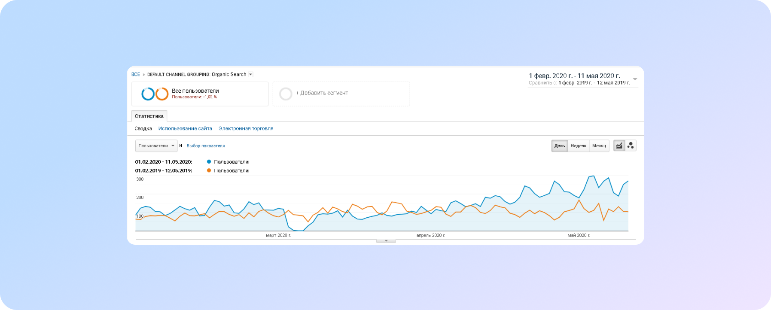771x310 pixels.
Task: Click blue legend dot for 2020 Пользователи
Action: point(209,162)
